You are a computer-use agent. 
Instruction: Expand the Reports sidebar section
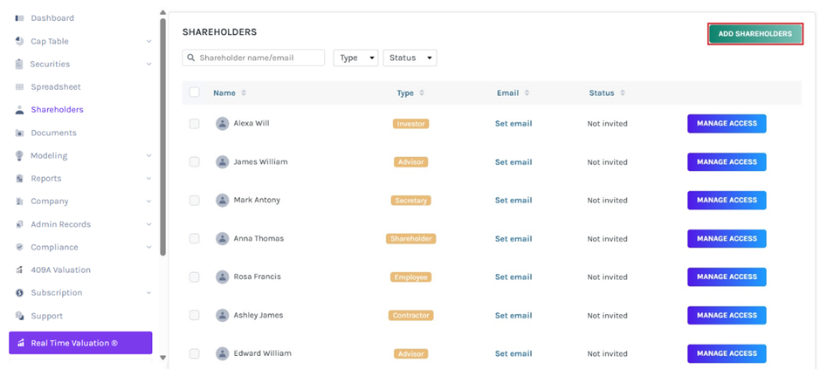148,179
